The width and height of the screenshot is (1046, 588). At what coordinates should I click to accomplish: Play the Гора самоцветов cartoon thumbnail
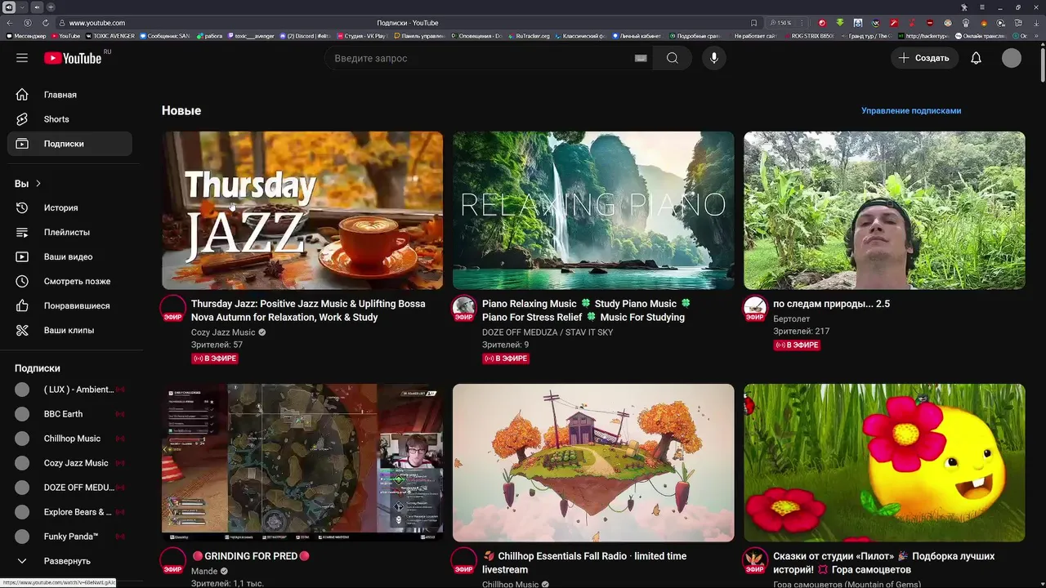click(884, 463)
